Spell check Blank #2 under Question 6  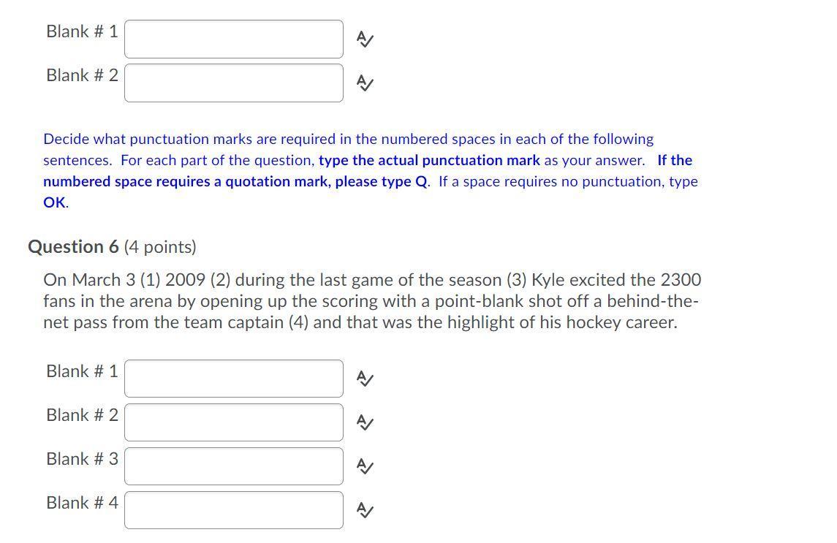click(x=363, y=422)
